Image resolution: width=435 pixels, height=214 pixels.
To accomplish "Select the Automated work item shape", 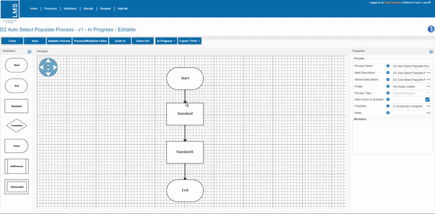I will pyautogui.click(x=17, y=187).
